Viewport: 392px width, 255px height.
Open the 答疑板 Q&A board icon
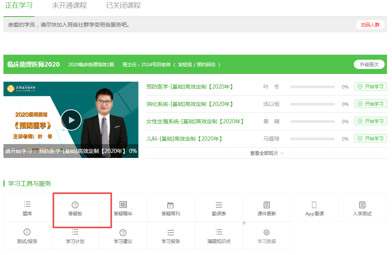[x=75, y=205]
